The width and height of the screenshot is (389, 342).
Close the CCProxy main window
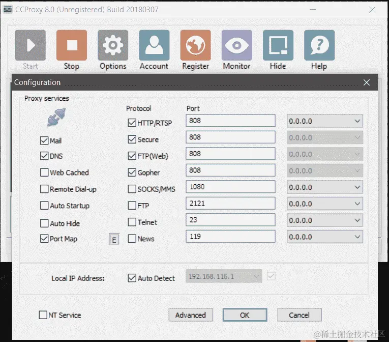click(372, 10)
